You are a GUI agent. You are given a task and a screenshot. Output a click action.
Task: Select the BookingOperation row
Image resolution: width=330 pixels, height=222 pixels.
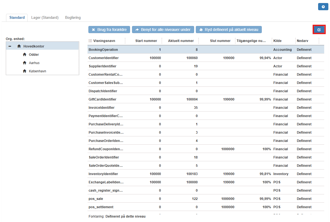coord(206,50)
